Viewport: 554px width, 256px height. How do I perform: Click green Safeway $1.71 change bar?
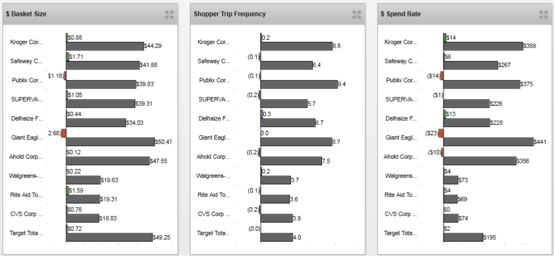(67, 56)
